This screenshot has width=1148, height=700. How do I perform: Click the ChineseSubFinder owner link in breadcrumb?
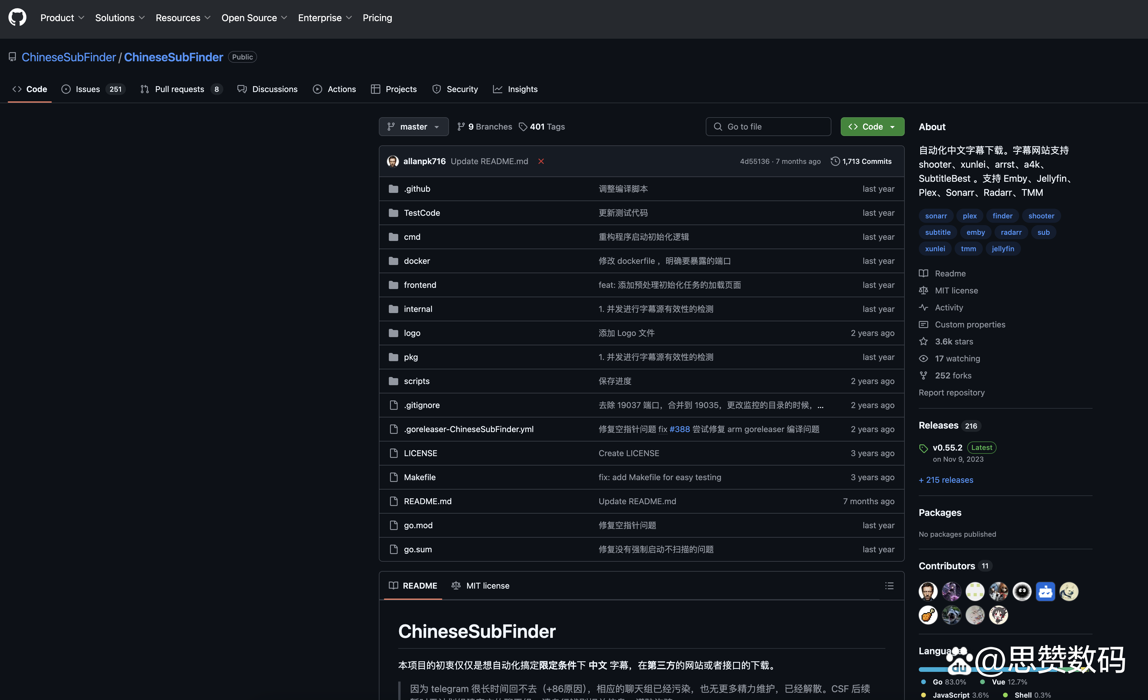click(68, 57)
